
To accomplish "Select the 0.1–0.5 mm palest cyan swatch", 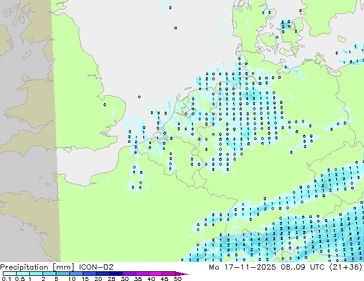I will pyautogui.click(x=10, y=274).
